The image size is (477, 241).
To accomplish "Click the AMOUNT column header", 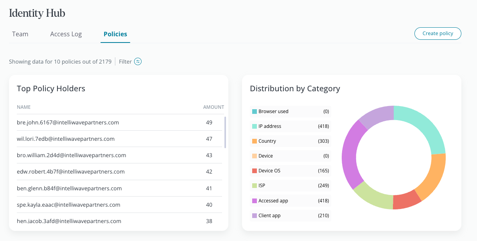I will pyautogui.click(x=213, y=107).
